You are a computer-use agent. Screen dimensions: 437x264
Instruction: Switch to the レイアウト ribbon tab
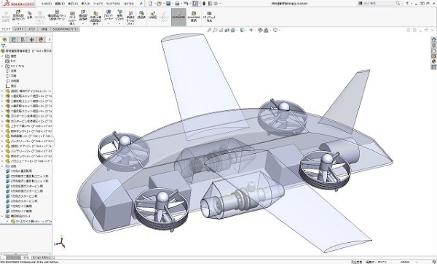tap(19, 29)
